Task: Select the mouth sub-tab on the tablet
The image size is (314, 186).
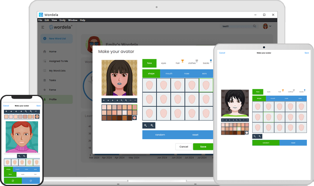Action: click(x=273, y=99)
